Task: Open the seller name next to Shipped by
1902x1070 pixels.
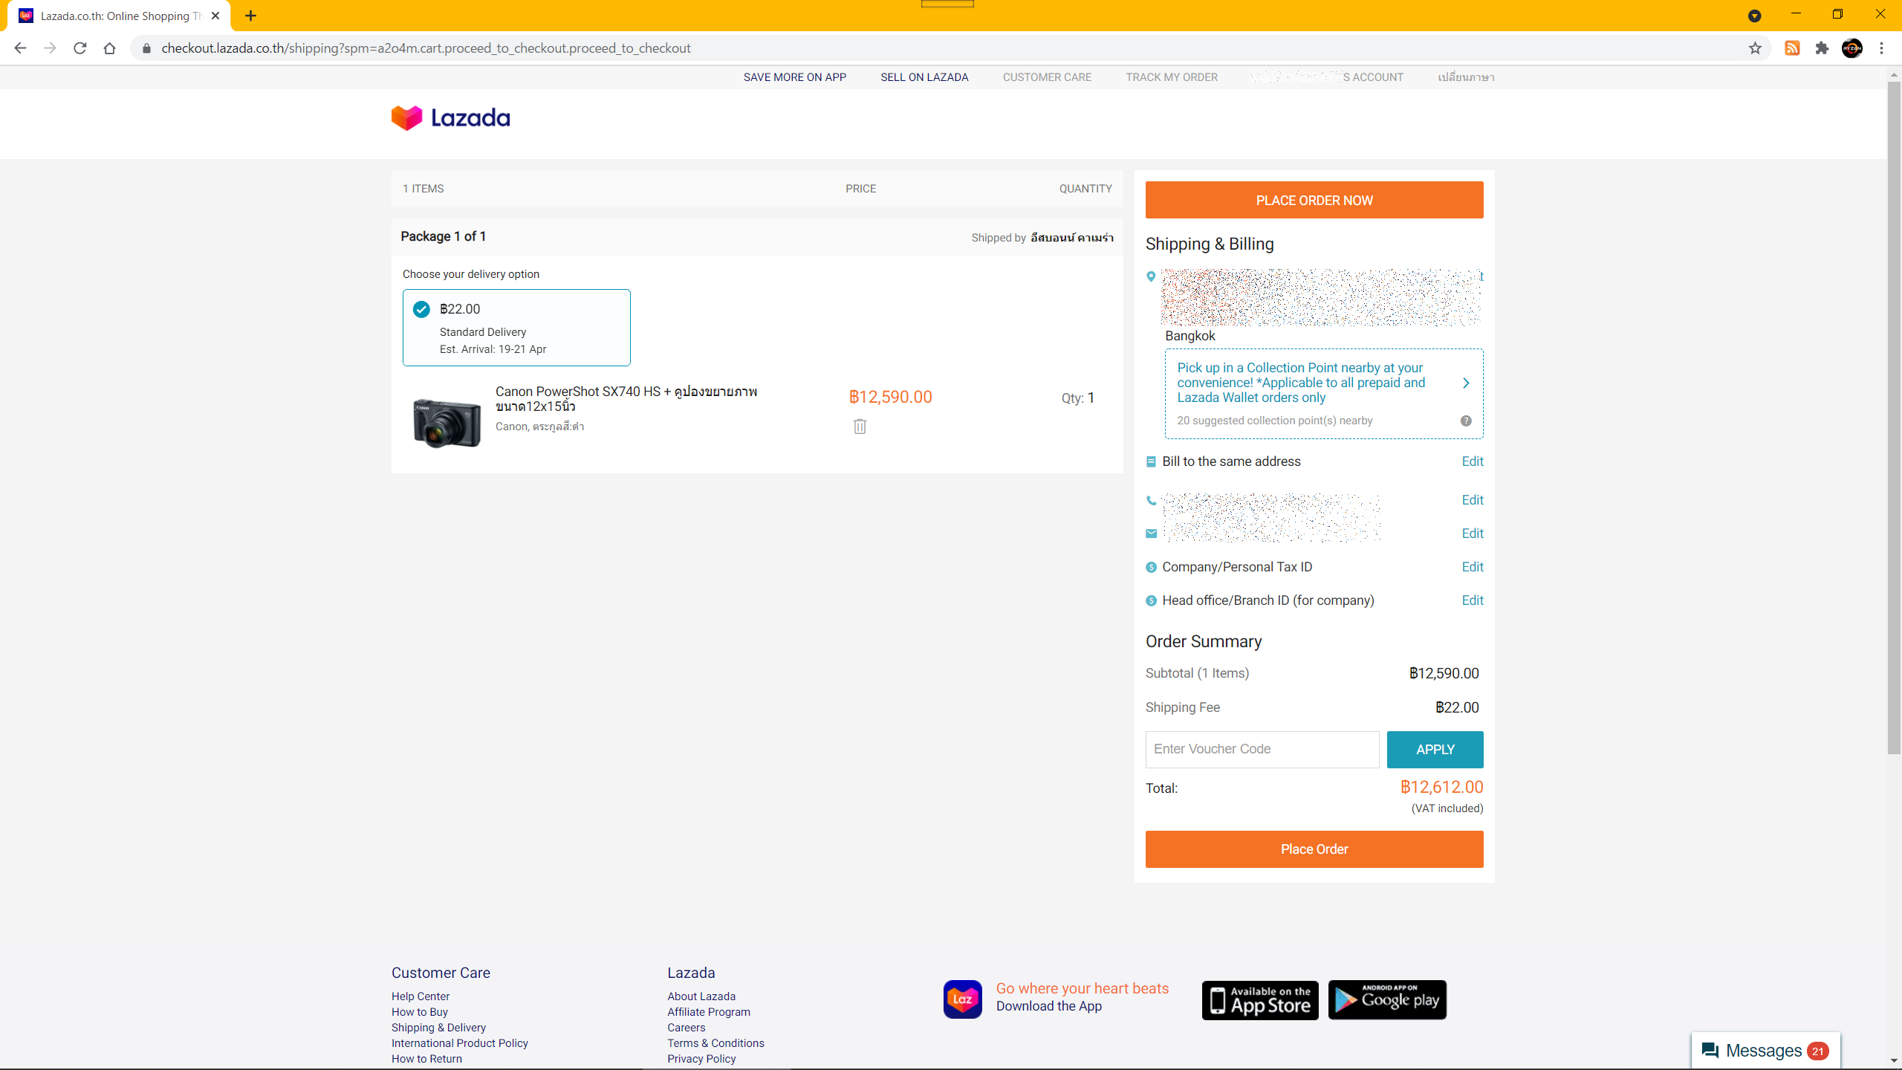Action: (1071, 238)
